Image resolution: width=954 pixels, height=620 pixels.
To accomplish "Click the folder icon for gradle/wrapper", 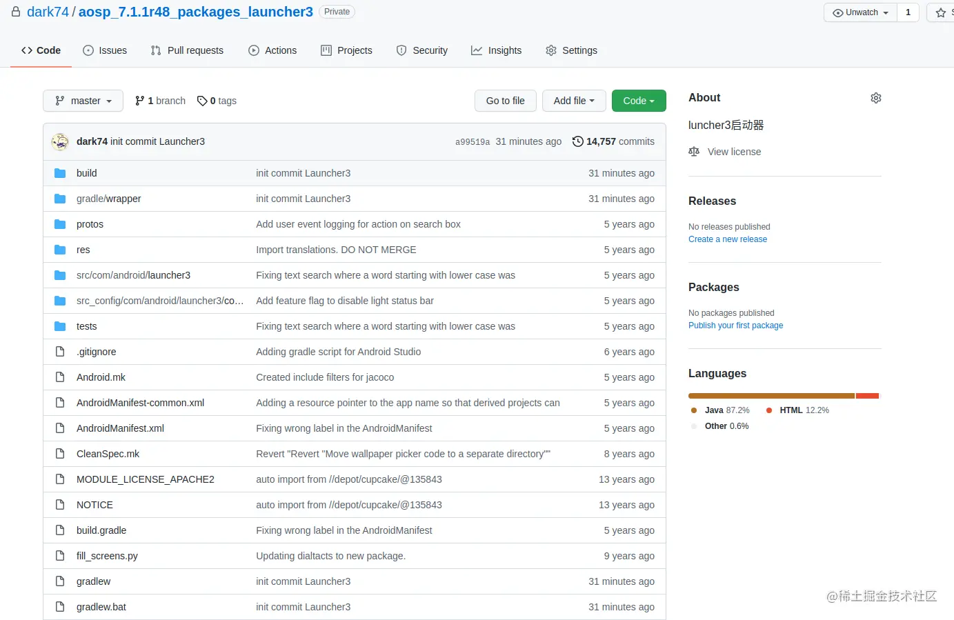I will (x=60, y=199).
